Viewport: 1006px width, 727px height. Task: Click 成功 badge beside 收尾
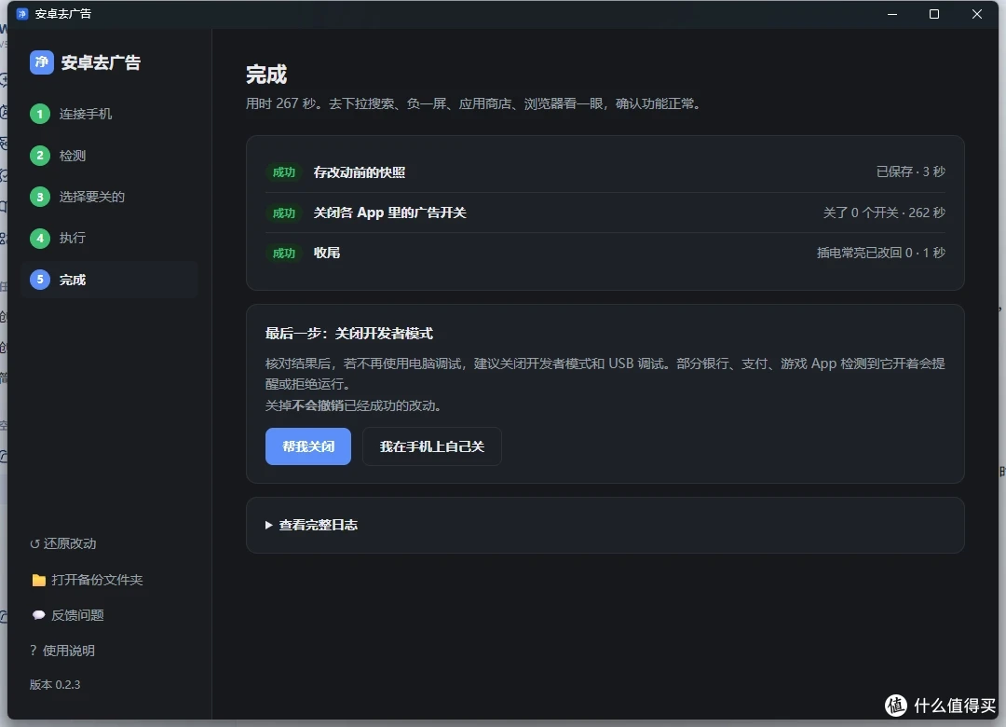[283, 253]
